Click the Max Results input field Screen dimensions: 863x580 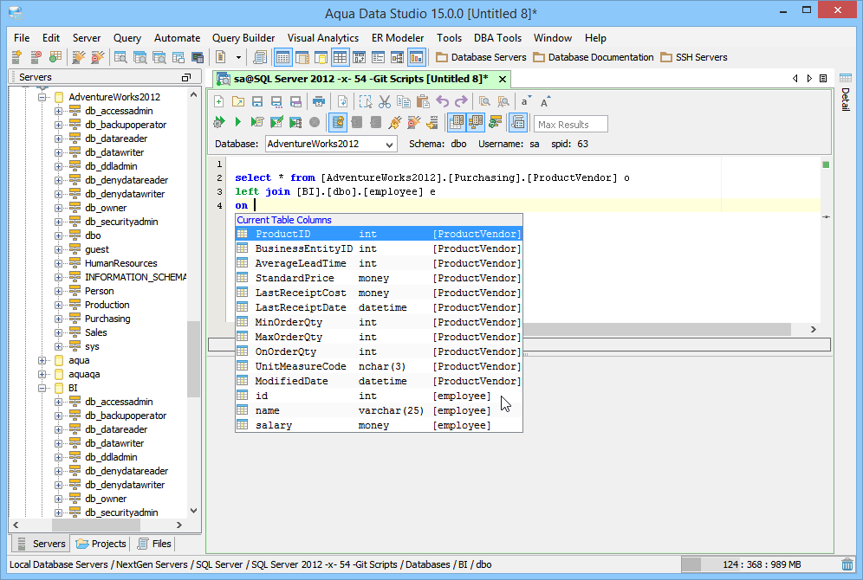571,125
